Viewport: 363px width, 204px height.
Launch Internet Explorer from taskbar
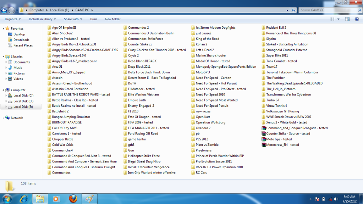click(24, 199)
